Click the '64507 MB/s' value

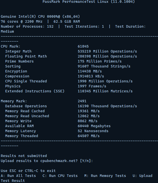(89, 136)
